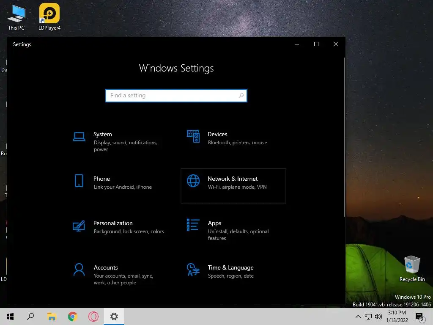The image size is (433, 325).
Task: Open the Devices settings title
Action: click(x=217, y=134)
